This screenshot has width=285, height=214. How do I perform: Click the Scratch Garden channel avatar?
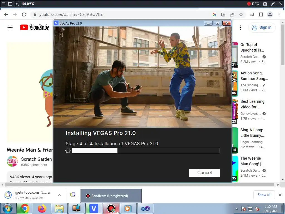pos(12,161)
